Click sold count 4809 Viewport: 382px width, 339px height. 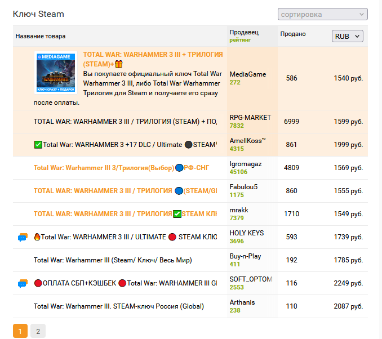pyautogui.click(x=291, y=168)
